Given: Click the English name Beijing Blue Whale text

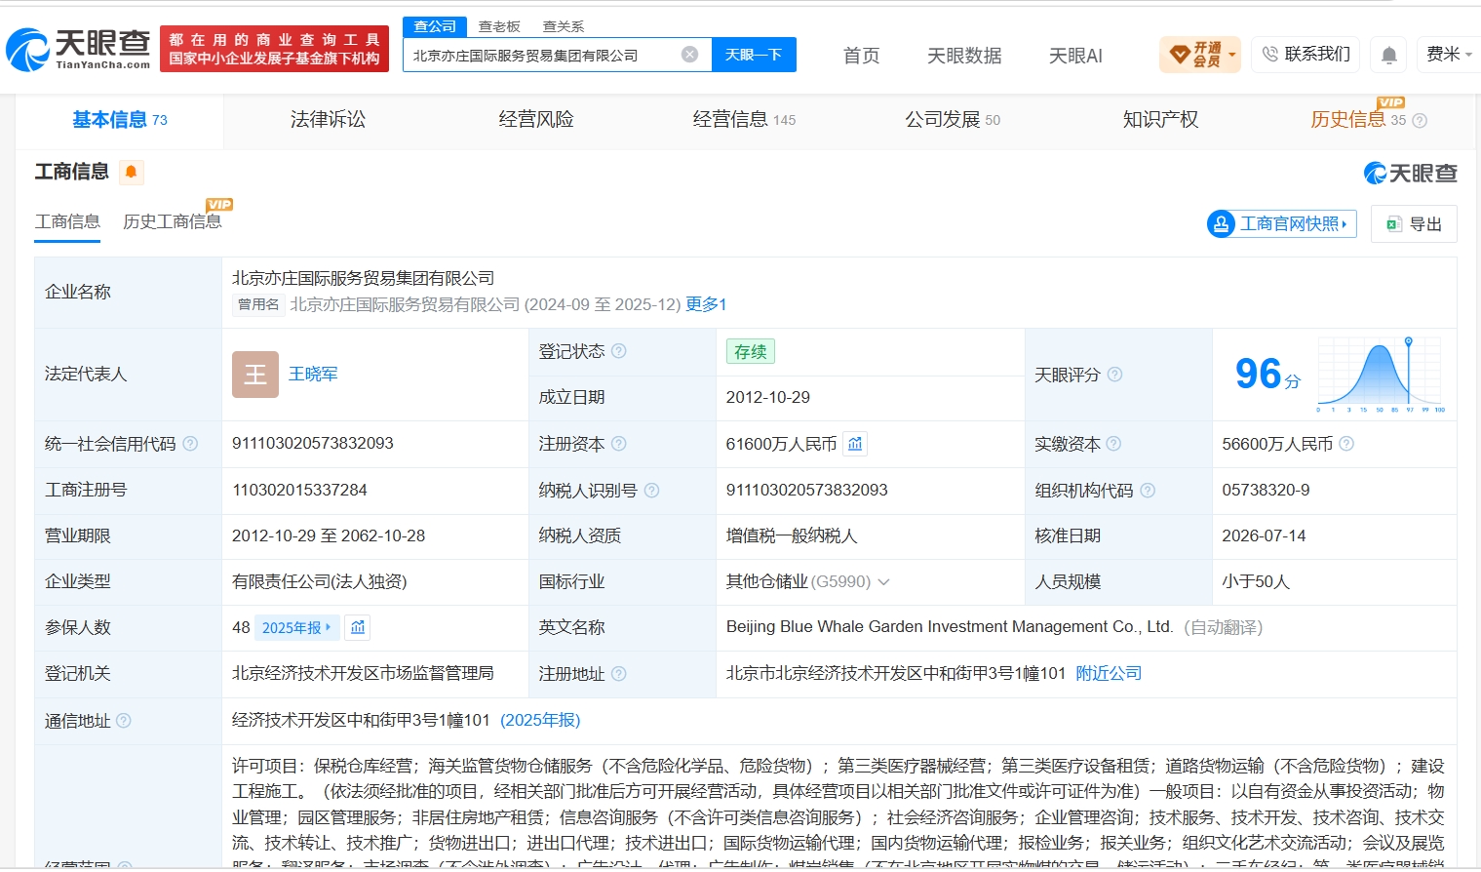Looking at the screenshot, I should click(950, 627).
